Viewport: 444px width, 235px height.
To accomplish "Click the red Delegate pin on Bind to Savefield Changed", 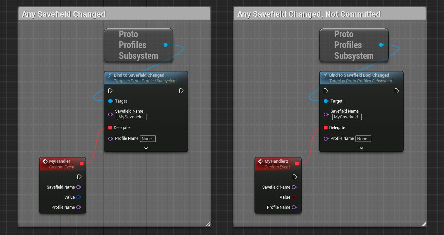I will 110,128.
